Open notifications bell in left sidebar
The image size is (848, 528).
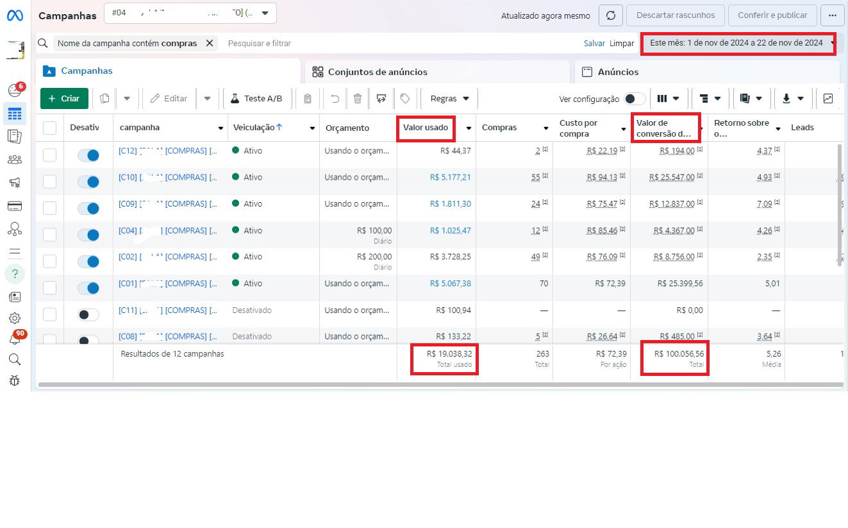pyautogui.click(x=15, y=339)
